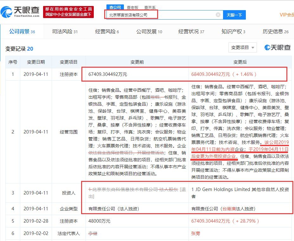Click the TianYanCha logo at top left
The width and height of the screenshot is (294, 241).
click(x=20, y=12)
